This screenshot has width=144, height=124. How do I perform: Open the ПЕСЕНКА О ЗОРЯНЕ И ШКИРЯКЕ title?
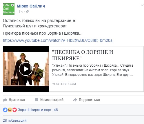pos(83,55)
